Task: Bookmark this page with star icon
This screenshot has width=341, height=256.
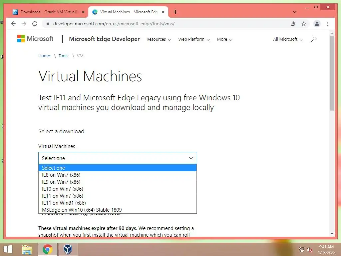Action: pyautogui.click(x=304, y=24)
